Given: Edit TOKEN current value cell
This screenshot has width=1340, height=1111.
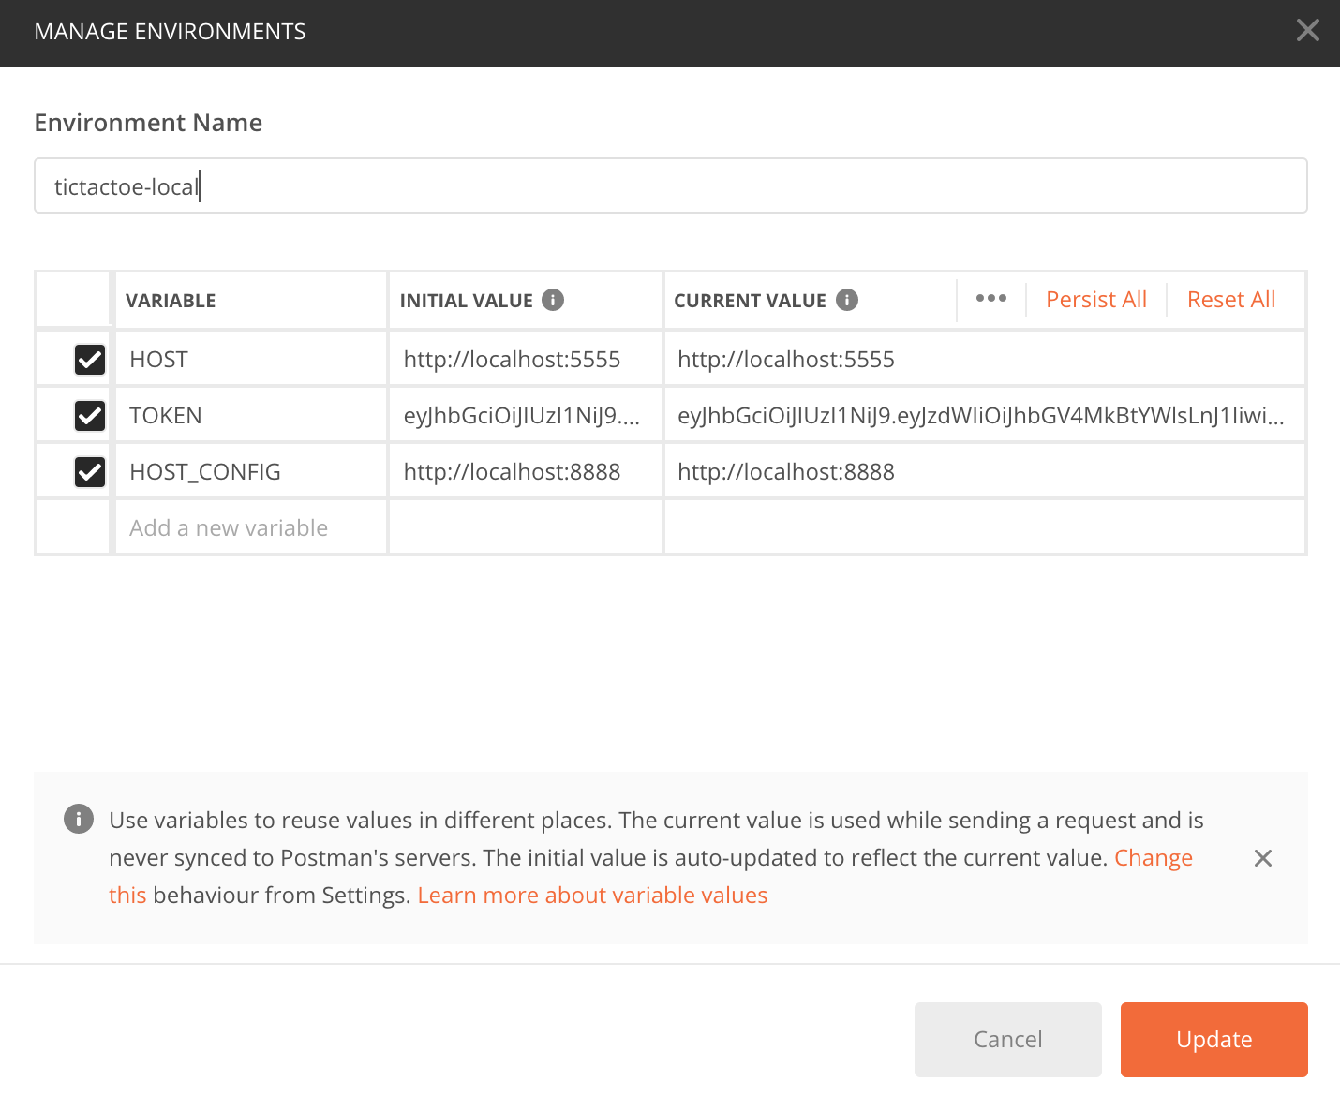Looking at the screenshot, I should 985,415.
